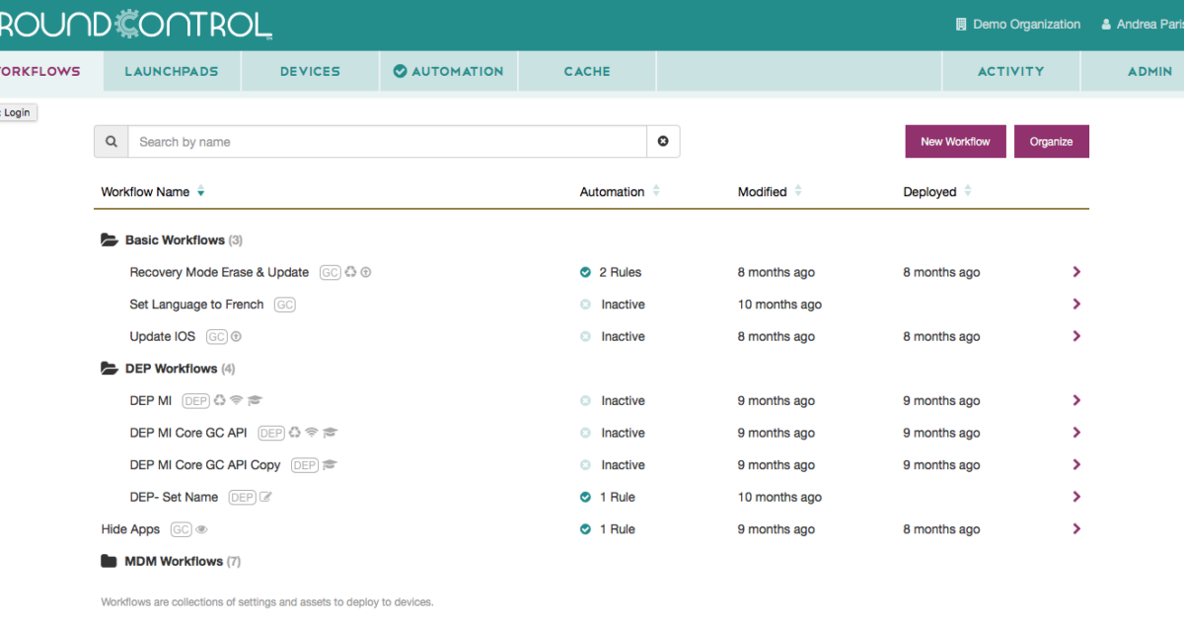Click the graduation cap icon on DEP MI Core GC API Copy
1184x621 pixels.
330,464
